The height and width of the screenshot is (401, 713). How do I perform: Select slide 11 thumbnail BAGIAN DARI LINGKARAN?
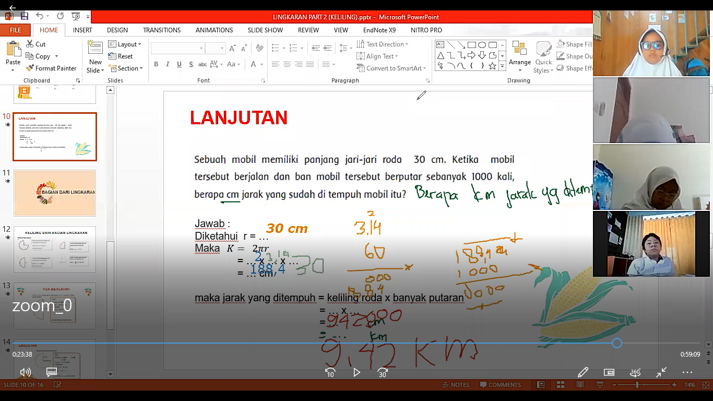pos(55,193)
